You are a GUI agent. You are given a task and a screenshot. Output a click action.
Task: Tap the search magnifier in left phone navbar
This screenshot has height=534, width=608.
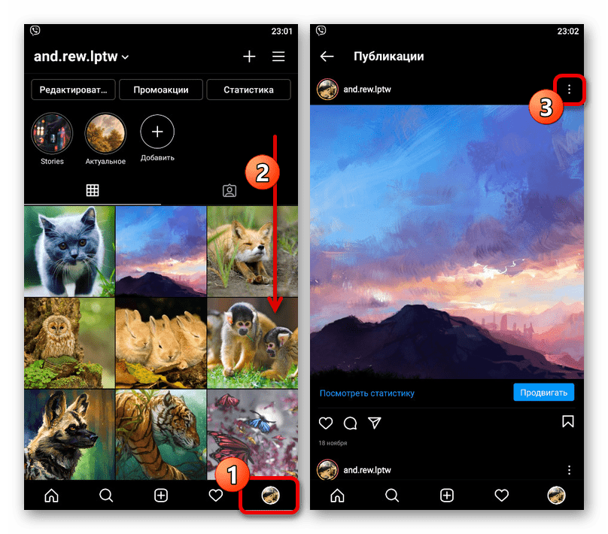click(x=106, y=495)
